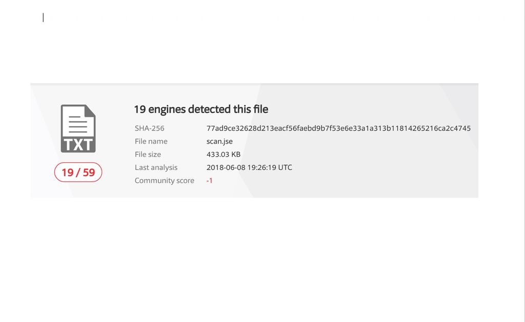Click the word 'TXT' inside the file icon
The height and width of the screenshot is (322, 525).
coord(78,144)
